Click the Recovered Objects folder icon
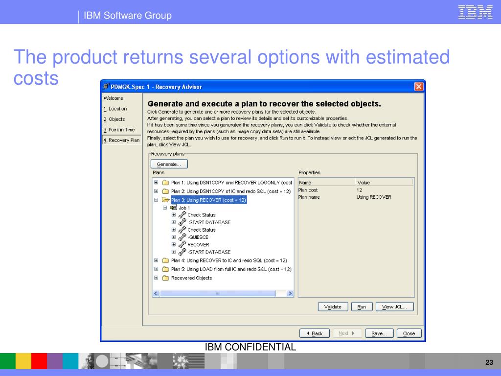Screen dimensions: 501x376 tap(165, 278)
